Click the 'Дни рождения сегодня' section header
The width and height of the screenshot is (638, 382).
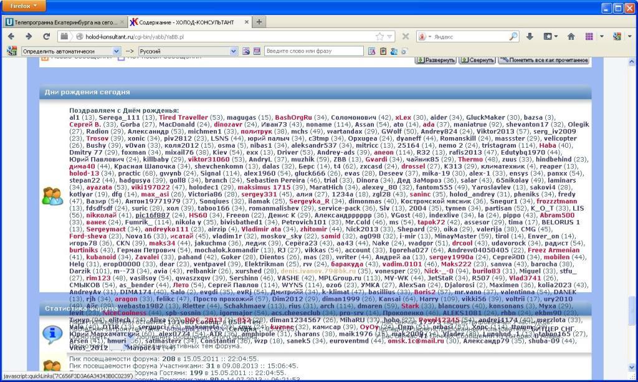[x=315, y=92]
